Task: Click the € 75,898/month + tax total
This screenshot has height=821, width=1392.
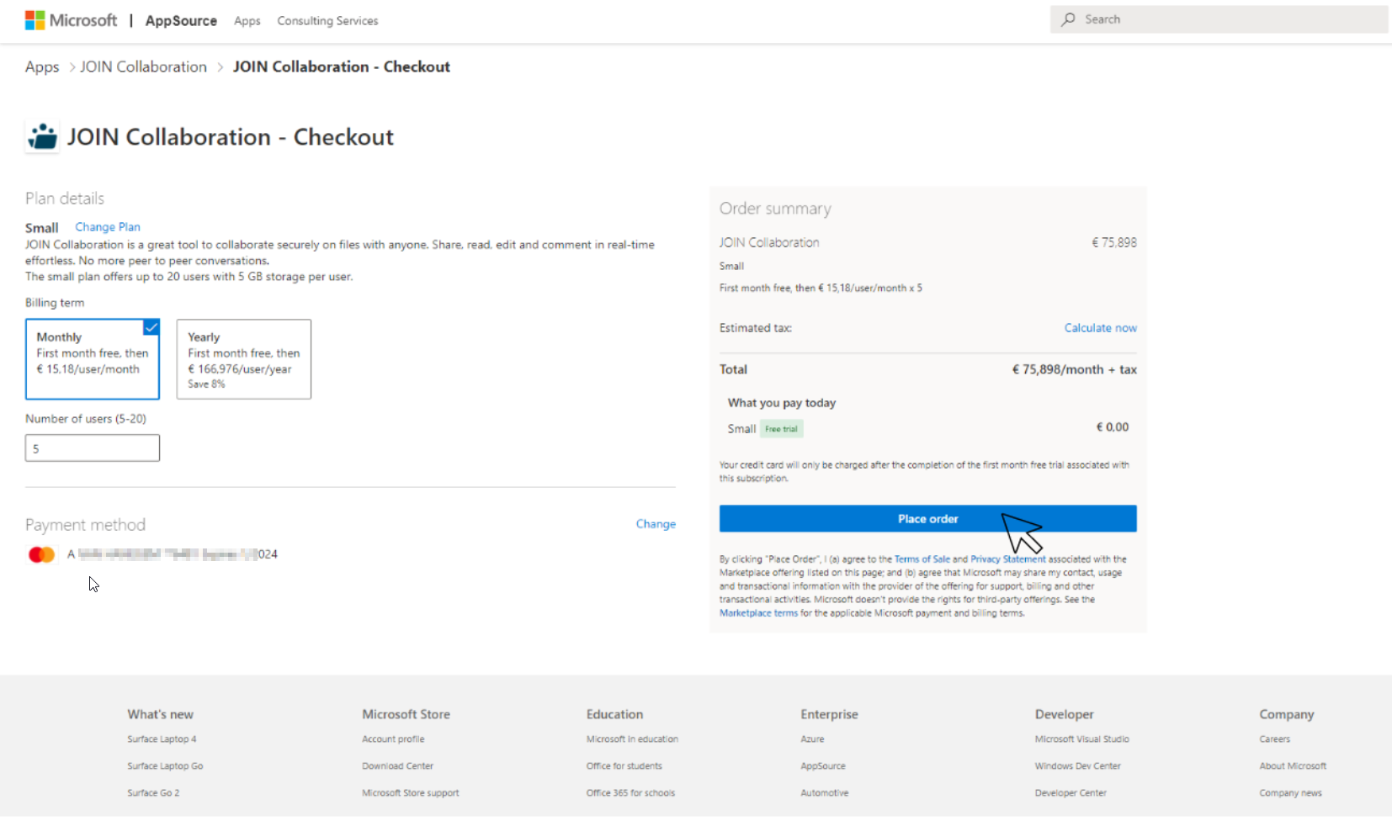Action: (1074, 369)
